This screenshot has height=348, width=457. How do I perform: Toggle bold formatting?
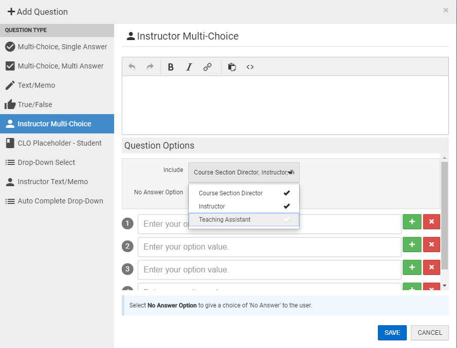pos(171,67)
